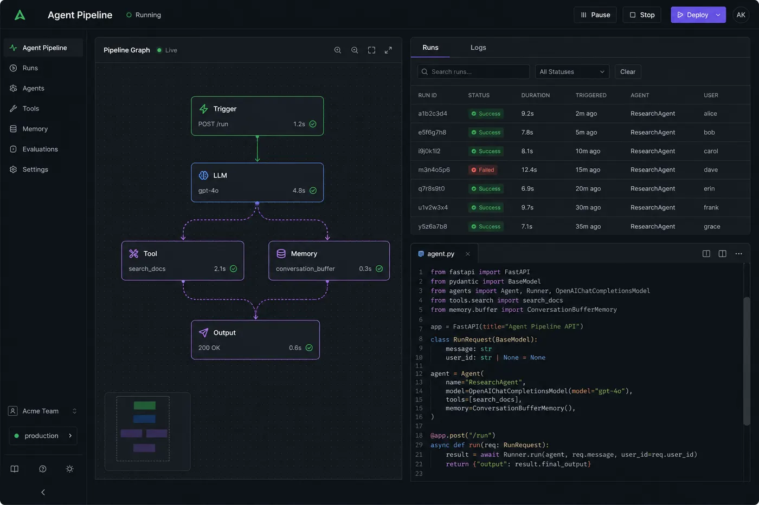This screenshot has width=759, height=505.
Task: Open Agent Pipeline in the sidebar
Action: (43, 48)
